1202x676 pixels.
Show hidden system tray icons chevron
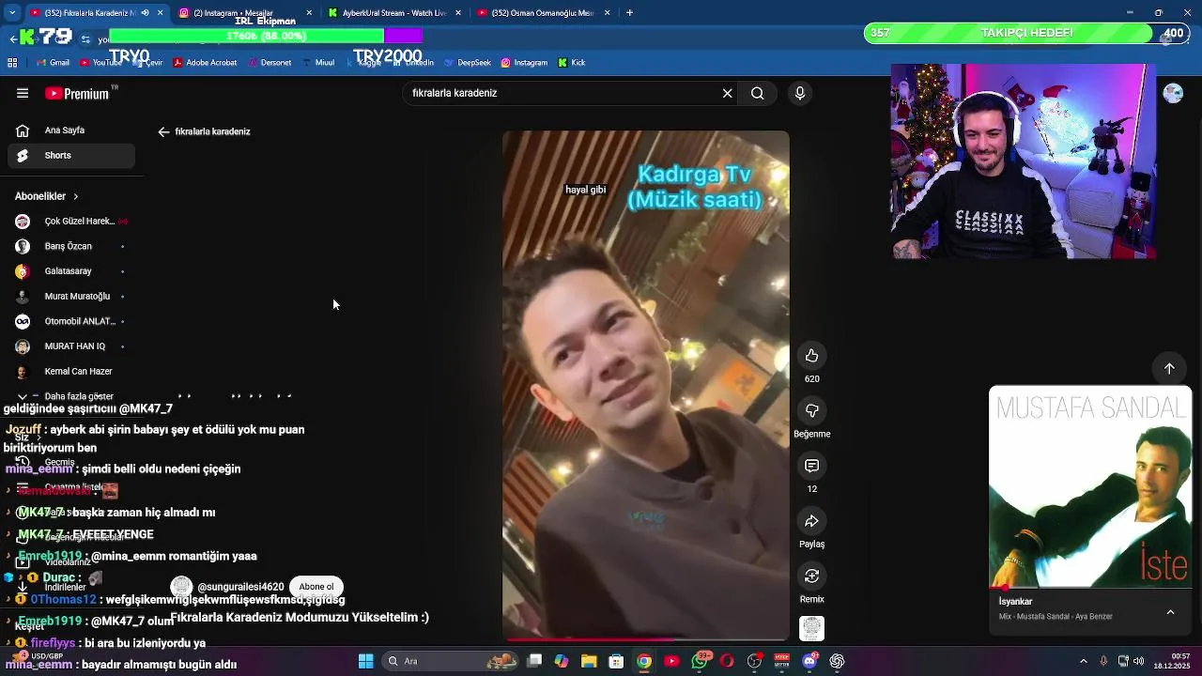(x=1083, y=661)
